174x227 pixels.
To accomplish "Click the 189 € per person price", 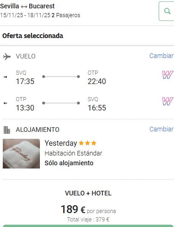I will pyautogui.click(x=73, y=209).
